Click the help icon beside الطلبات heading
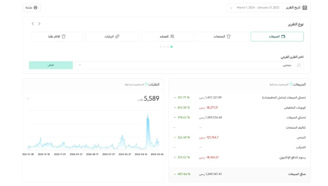The height and width of the screenshot is (186, 328). pos(146,84)
